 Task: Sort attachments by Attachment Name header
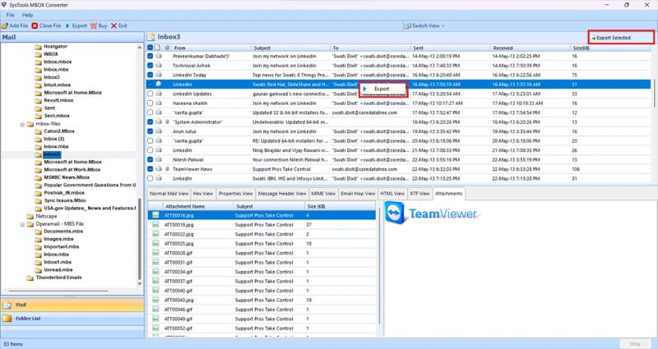(x=198, y=206)
